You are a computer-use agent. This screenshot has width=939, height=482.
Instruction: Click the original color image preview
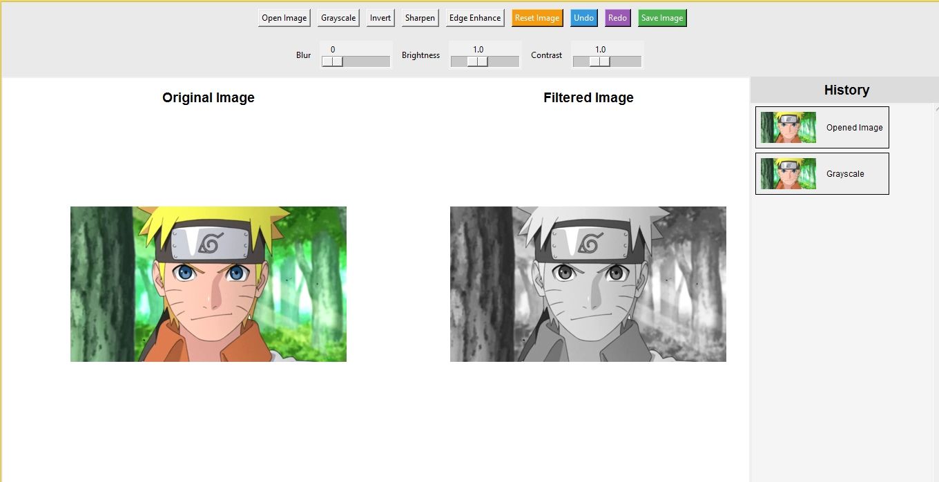209,284
